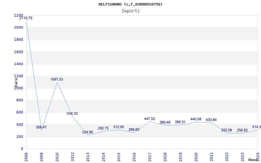The height and width of the screenshot is (163, 261).
Task: Click the MELPIGNANO chart title
Action: pyautogui.click(x=130, y=4)
